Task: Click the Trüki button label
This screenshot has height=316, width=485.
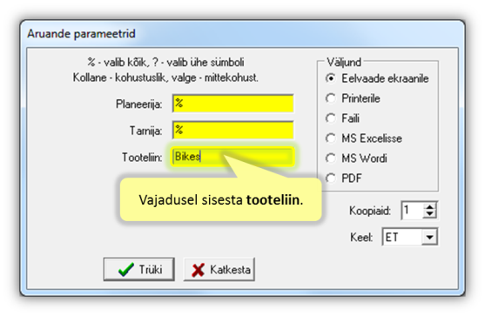Action: coord(151,270)
